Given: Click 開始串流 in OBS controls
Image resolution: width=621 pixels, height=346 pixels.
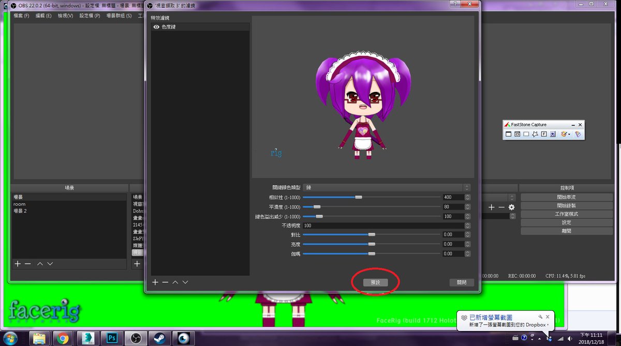Looking at the screenshot, I should pos(566,197).
